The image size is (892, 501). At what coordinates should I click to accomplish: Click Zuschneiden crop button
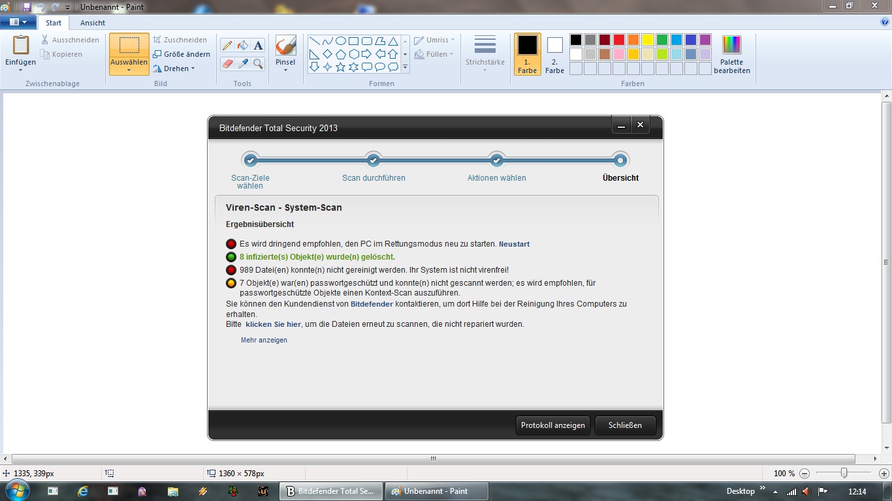(180, 40)
